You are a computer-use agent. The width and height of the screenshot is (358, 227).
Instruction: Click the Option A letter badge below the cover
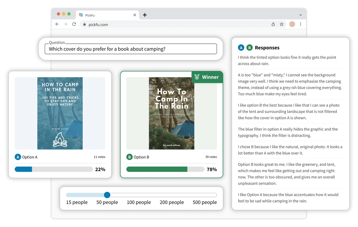point(18,157)
